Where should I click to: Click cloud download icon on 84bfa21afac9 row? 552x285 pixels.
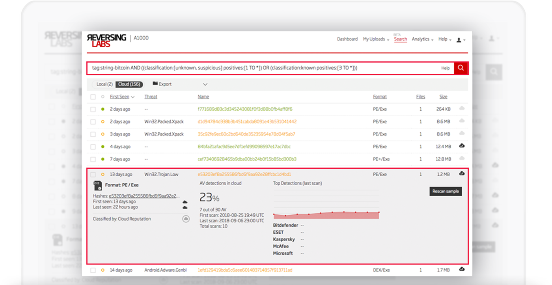[462, 146]
